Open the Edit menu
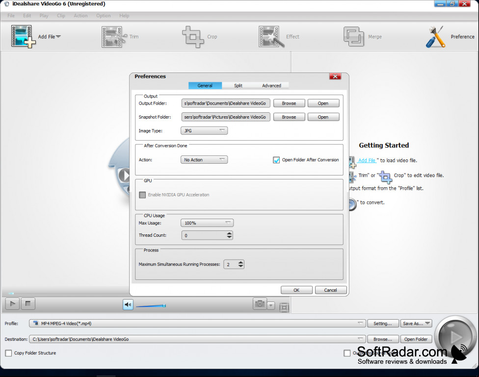The height and width of the screenshot is (377, 479). pos(27,16)
